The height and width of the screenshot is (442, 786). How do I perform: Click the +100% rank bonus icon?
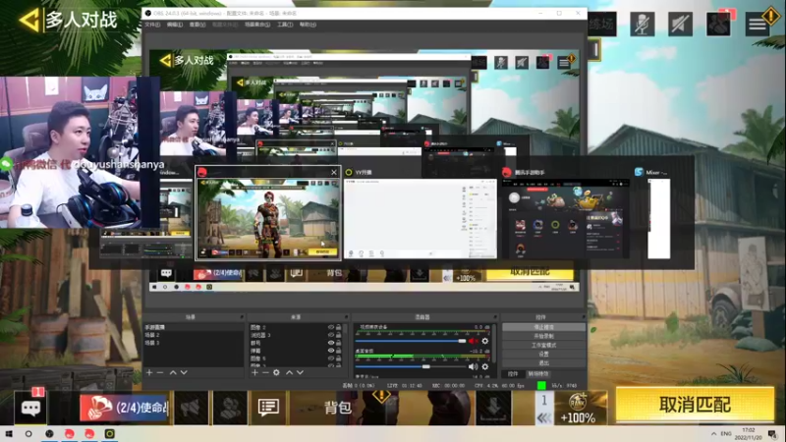[578, 408]
